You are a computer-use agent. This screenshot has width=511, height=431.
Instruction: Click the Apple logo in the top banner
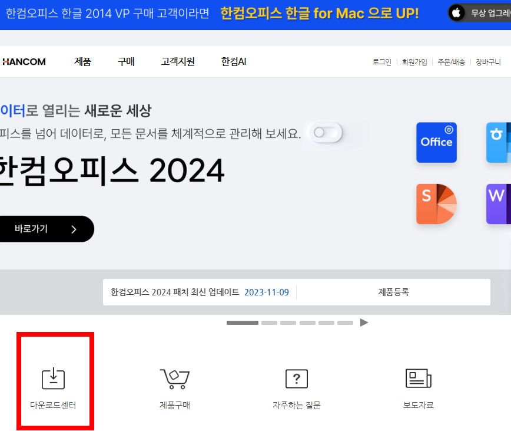click(457, 12)
